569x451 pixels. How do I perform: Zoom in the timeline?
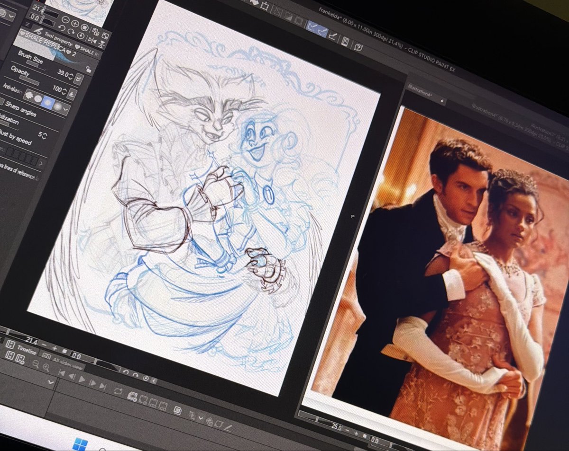tap(46, 368)
